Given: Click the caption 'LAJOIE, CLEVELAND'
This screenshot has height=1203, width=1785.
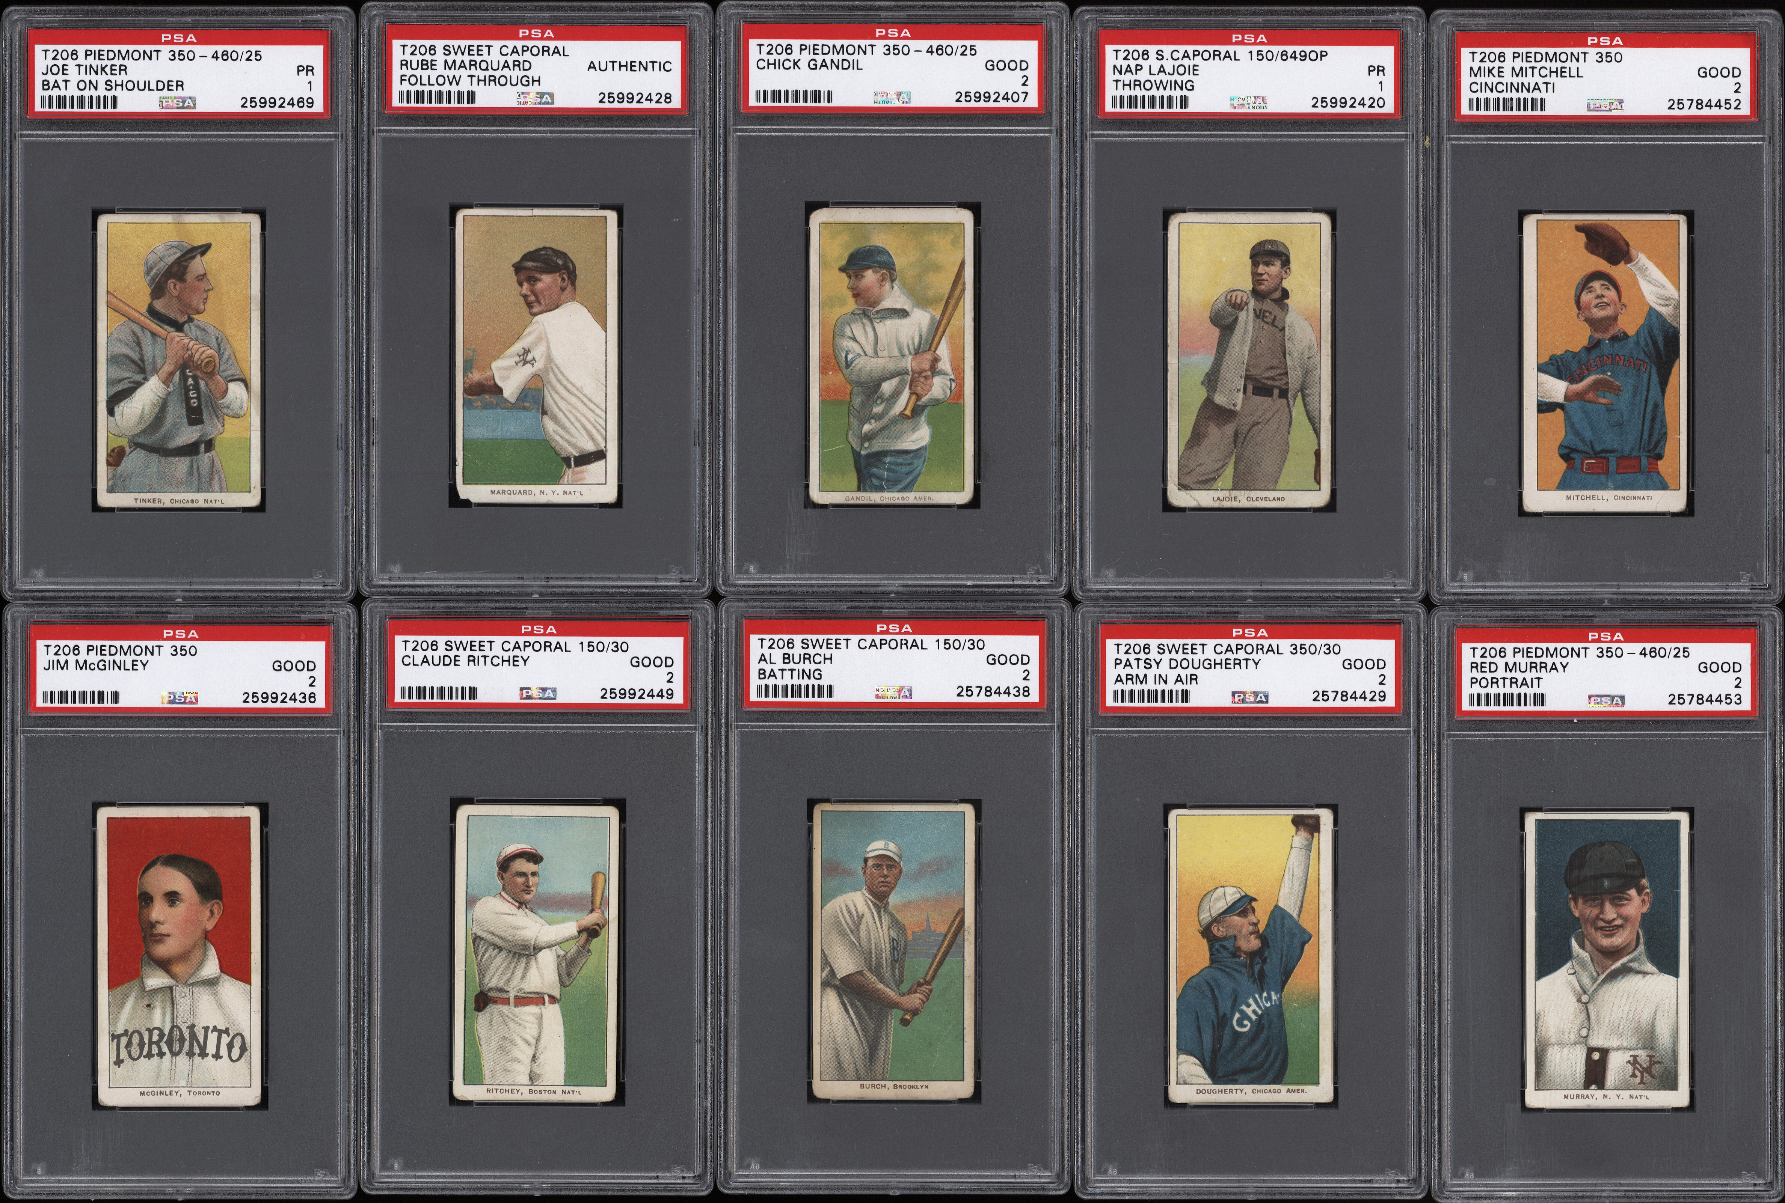Looking at the screenshot, I should pos(1249,499).
